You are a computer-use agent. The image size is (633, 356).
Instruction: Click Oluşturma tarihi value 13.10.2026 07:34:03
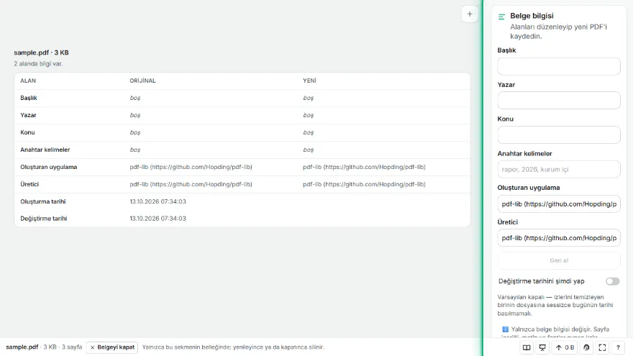pyautogui.click(x=158, y=201)
